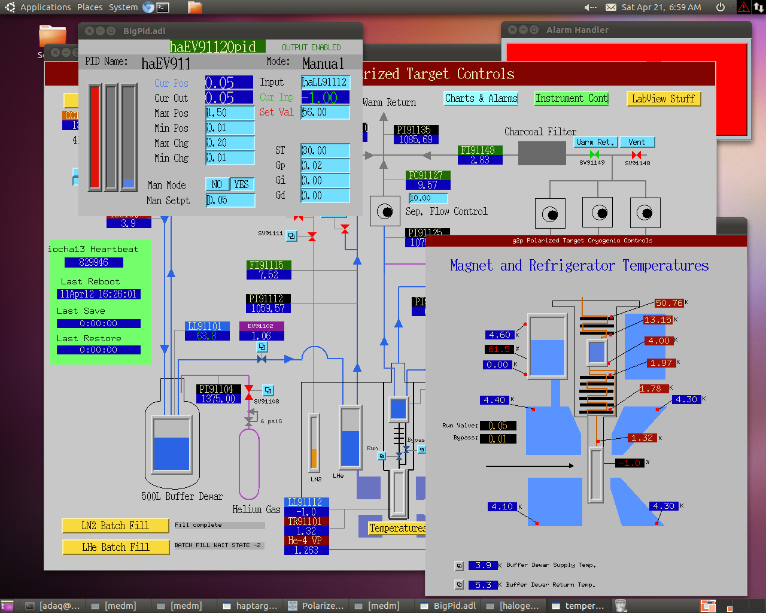Click the FC91127 setpoint field showing 10.00
The height and width of the screenshot is (613, 766).
[428, 198]
